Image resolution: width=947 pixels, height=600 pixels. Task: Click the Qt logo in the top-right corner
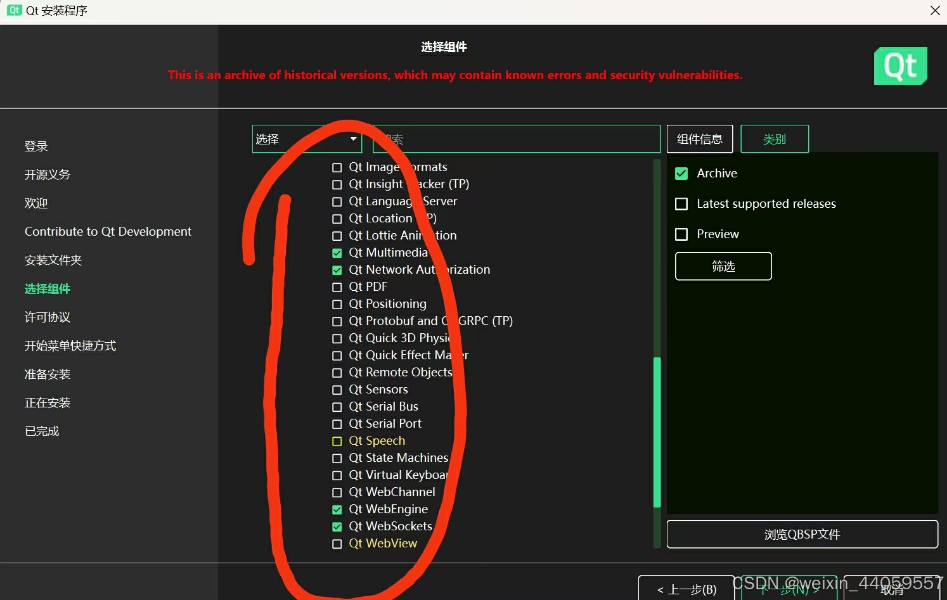[x=900, y=65]
